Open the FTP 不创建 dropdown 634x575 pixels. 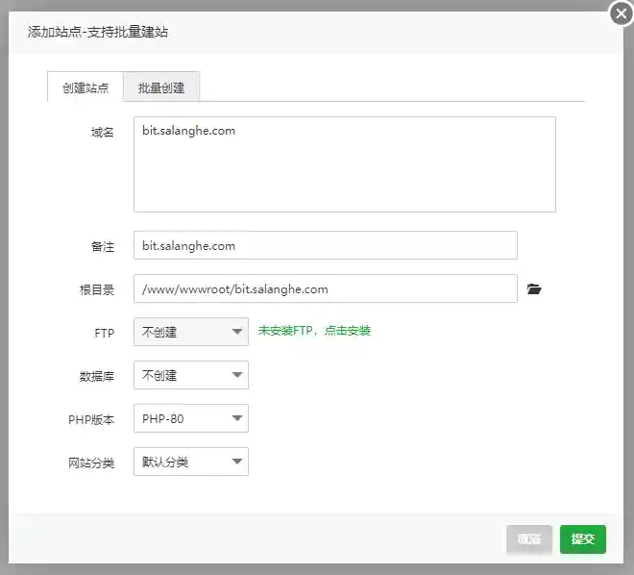click(191, 332)
